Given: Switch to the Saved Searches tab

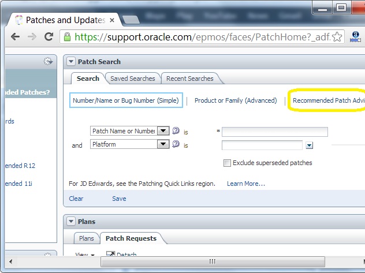Looking at the screenshot, I should pos(133,78).
